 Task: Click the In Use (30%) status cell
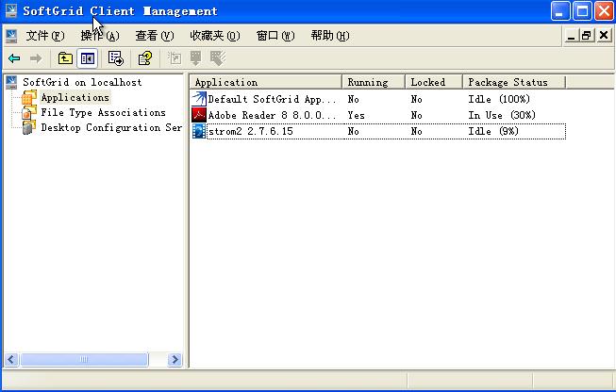coord(502,115)
